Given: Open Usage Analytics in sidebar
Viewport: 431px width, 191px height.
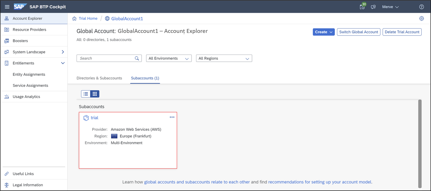Looking at the screenshot, I should click(34, 97).
